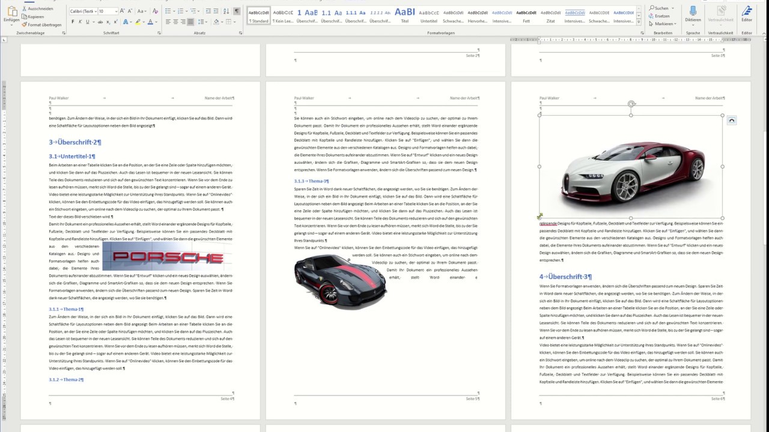Switch alignment to left-aligned

point(168,22)
